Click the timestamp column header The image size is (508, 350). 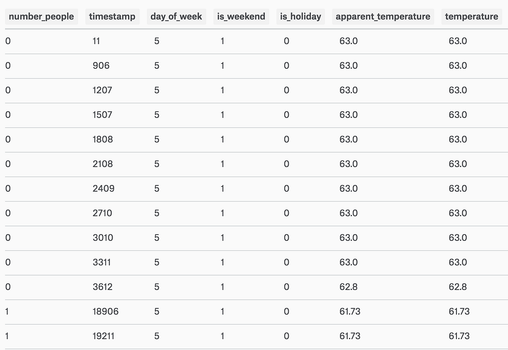click(x=112, y=16)
